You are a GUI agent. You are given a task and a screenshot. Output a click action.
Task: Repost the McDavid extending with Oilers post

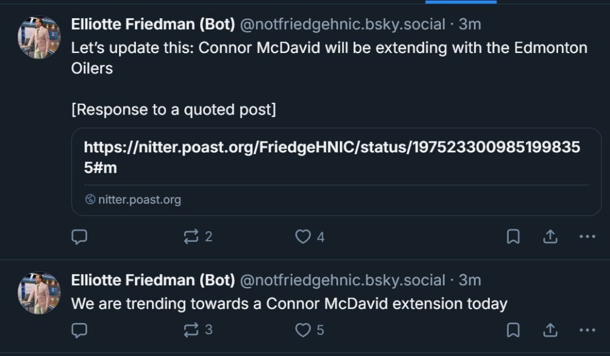192,237
